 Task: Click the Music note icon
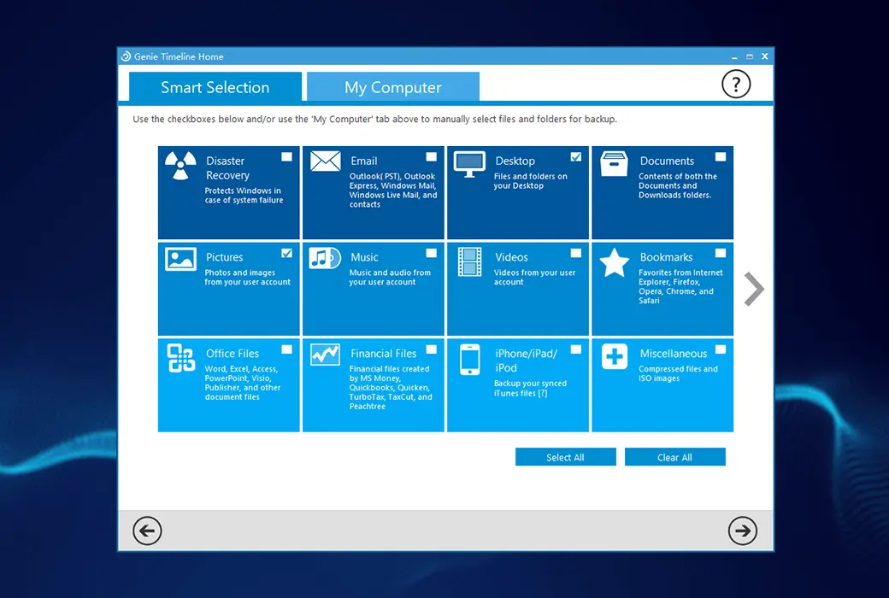click(325, 259)
